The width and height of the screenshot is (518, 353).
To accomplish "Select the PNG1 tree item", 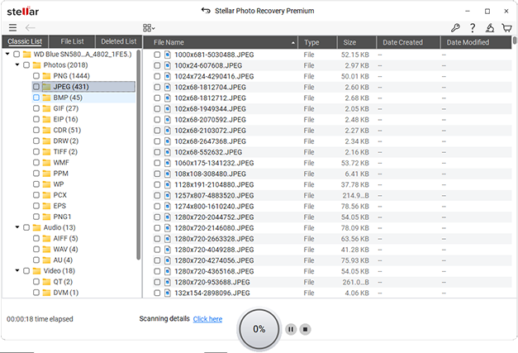I will click(62, 217).
